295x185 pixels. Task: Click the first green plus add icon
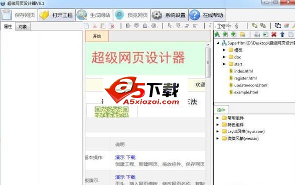225,34
